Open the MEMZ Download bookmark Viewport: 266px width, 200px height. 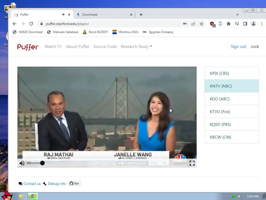tap(28, 32)
